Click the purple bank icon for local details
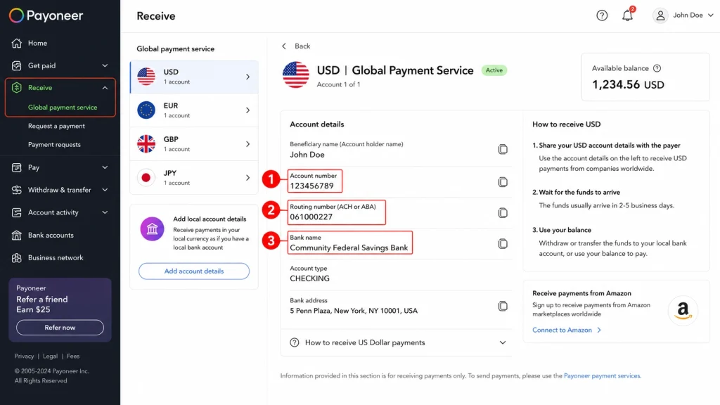The height and width of the screenshot is (405, 720). pyautogui.click(x=152, y=229)
